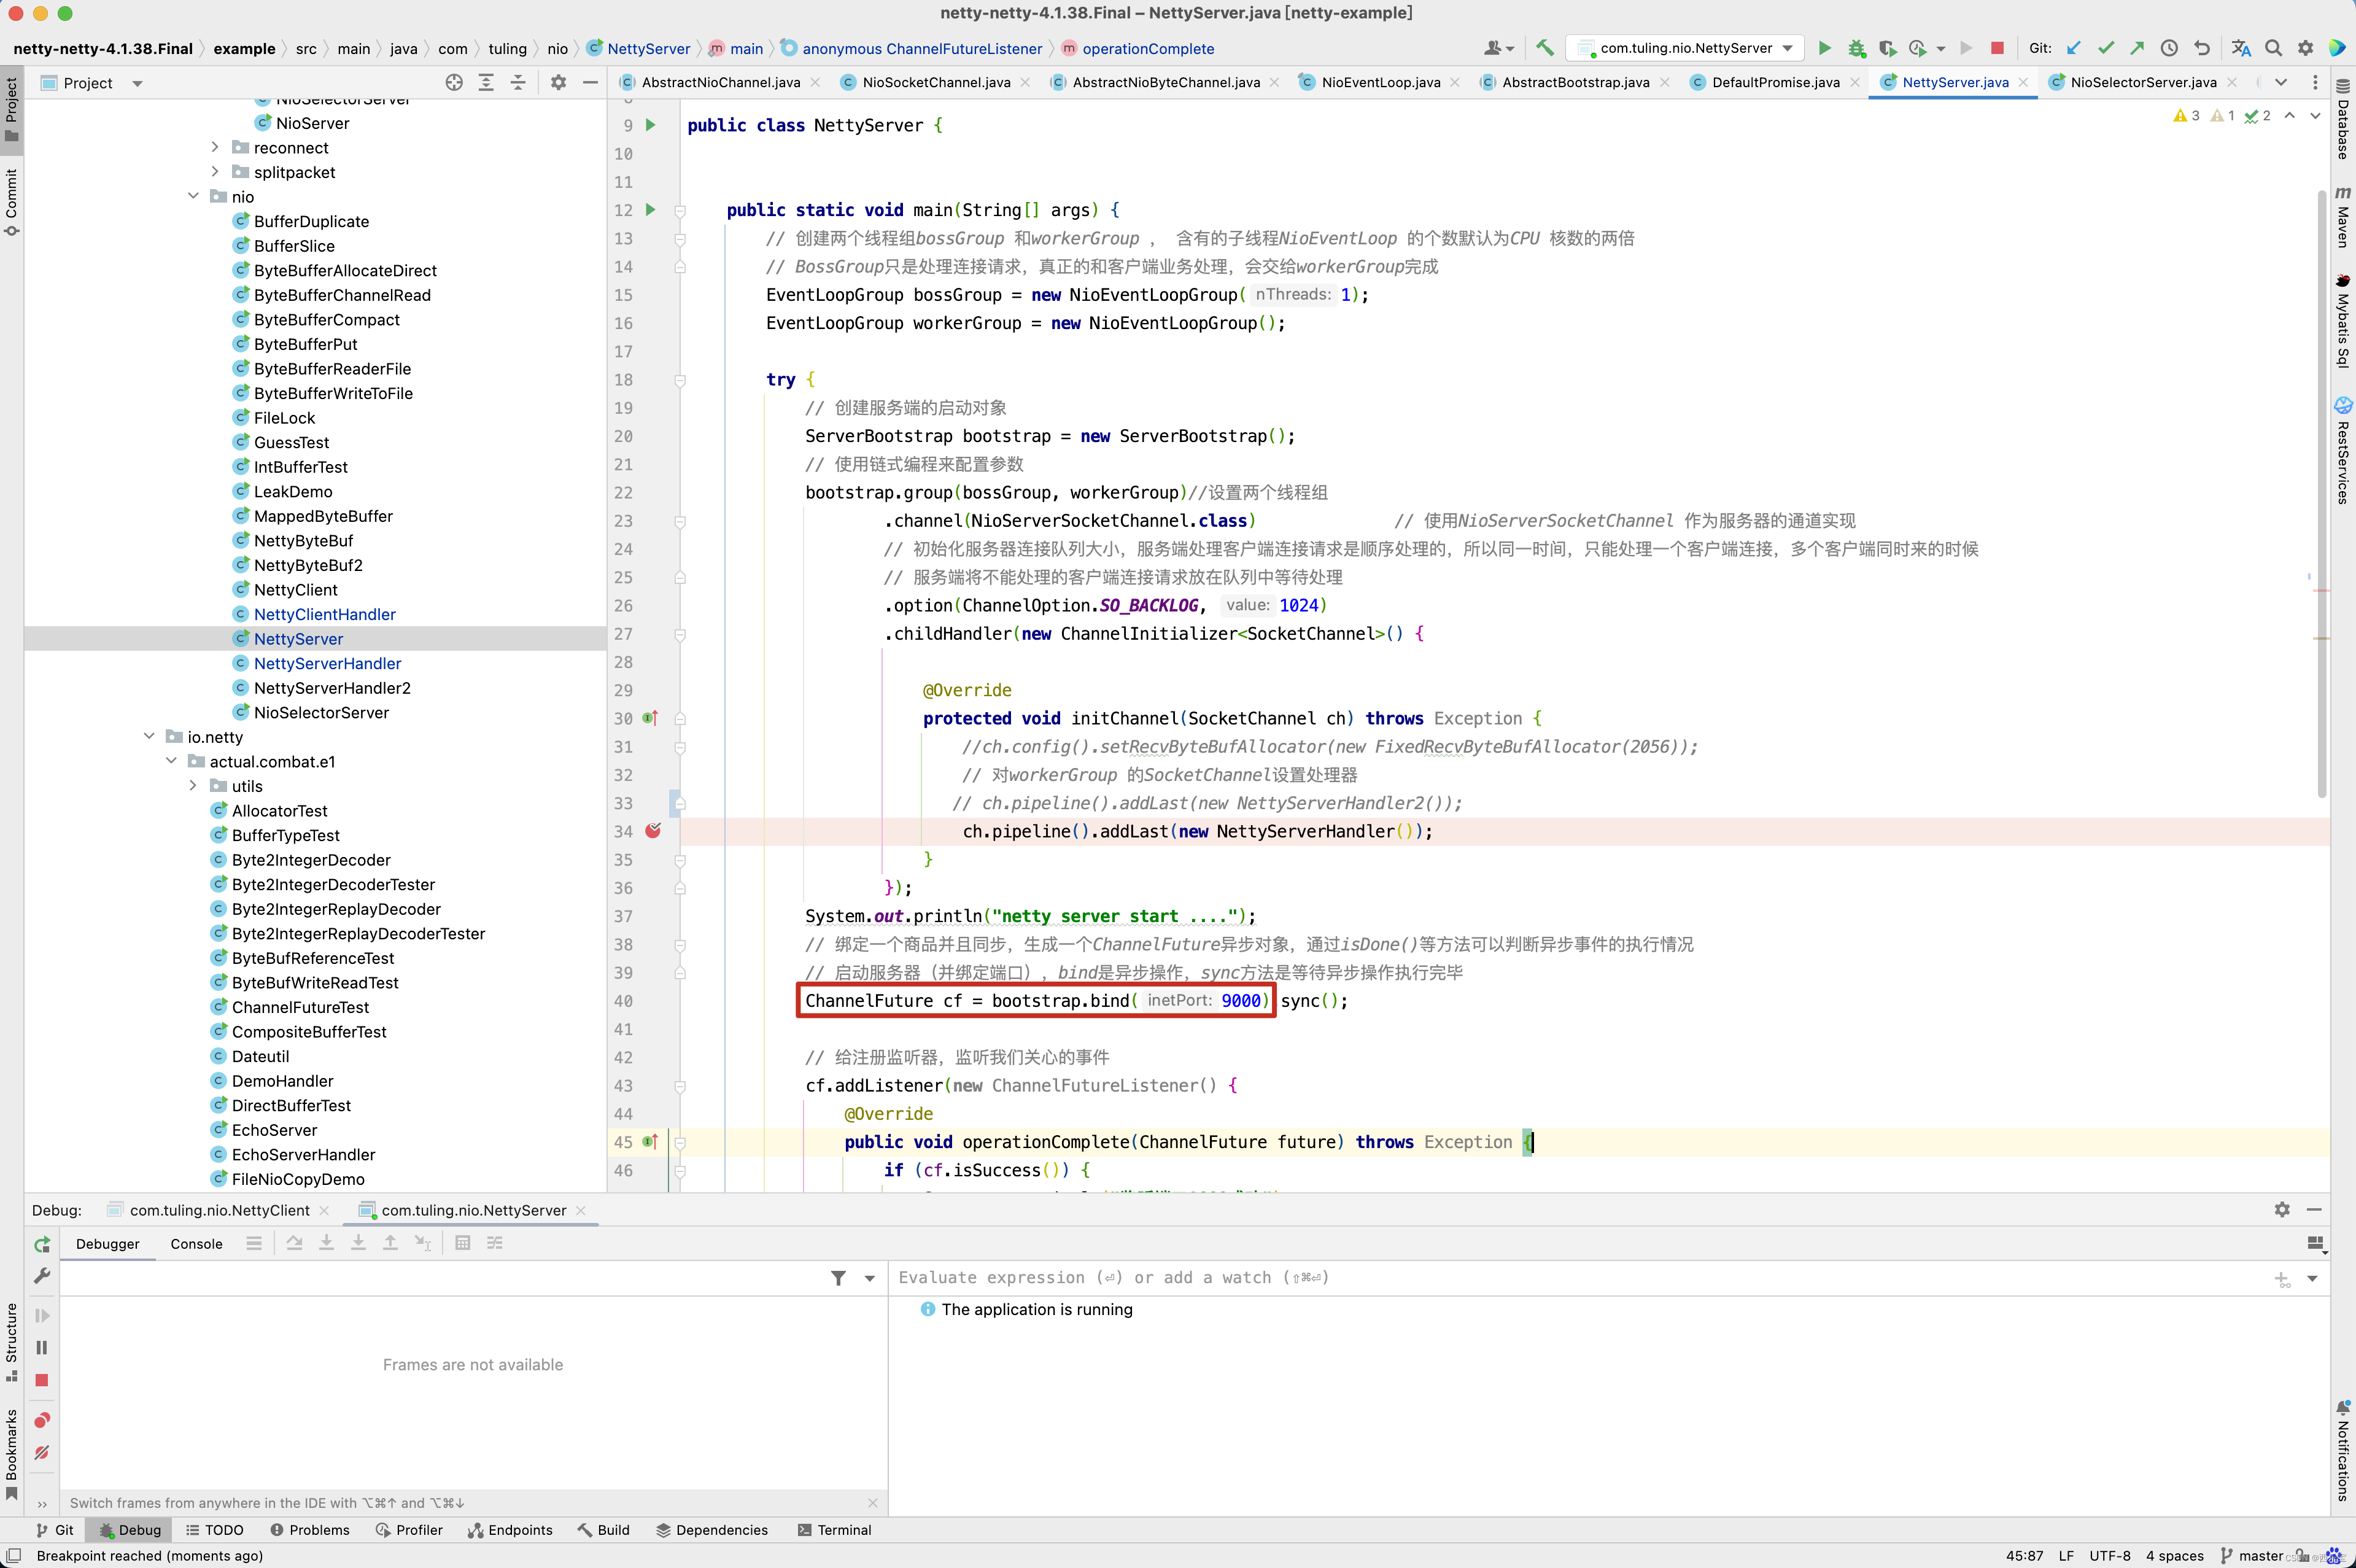Click Pause Program icon in debug panel
The width and height of the screenshot is (2356, 1568).
point(41,1348)
